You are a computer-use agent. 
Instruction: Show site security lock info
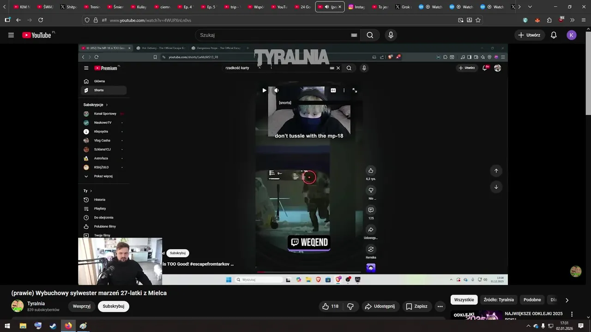click(x=96, y=20)
